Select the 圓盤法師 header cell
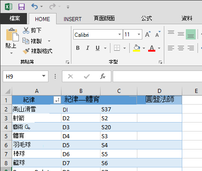Screen dimensions: 202x171 159,100
